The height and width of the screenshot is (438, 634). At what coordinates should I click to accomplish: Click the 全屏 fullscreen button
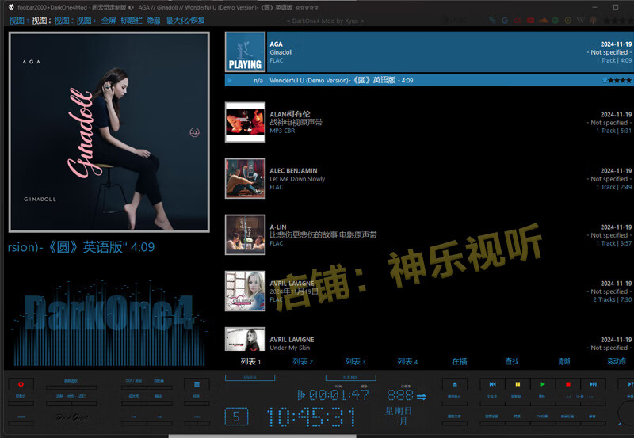109,21
